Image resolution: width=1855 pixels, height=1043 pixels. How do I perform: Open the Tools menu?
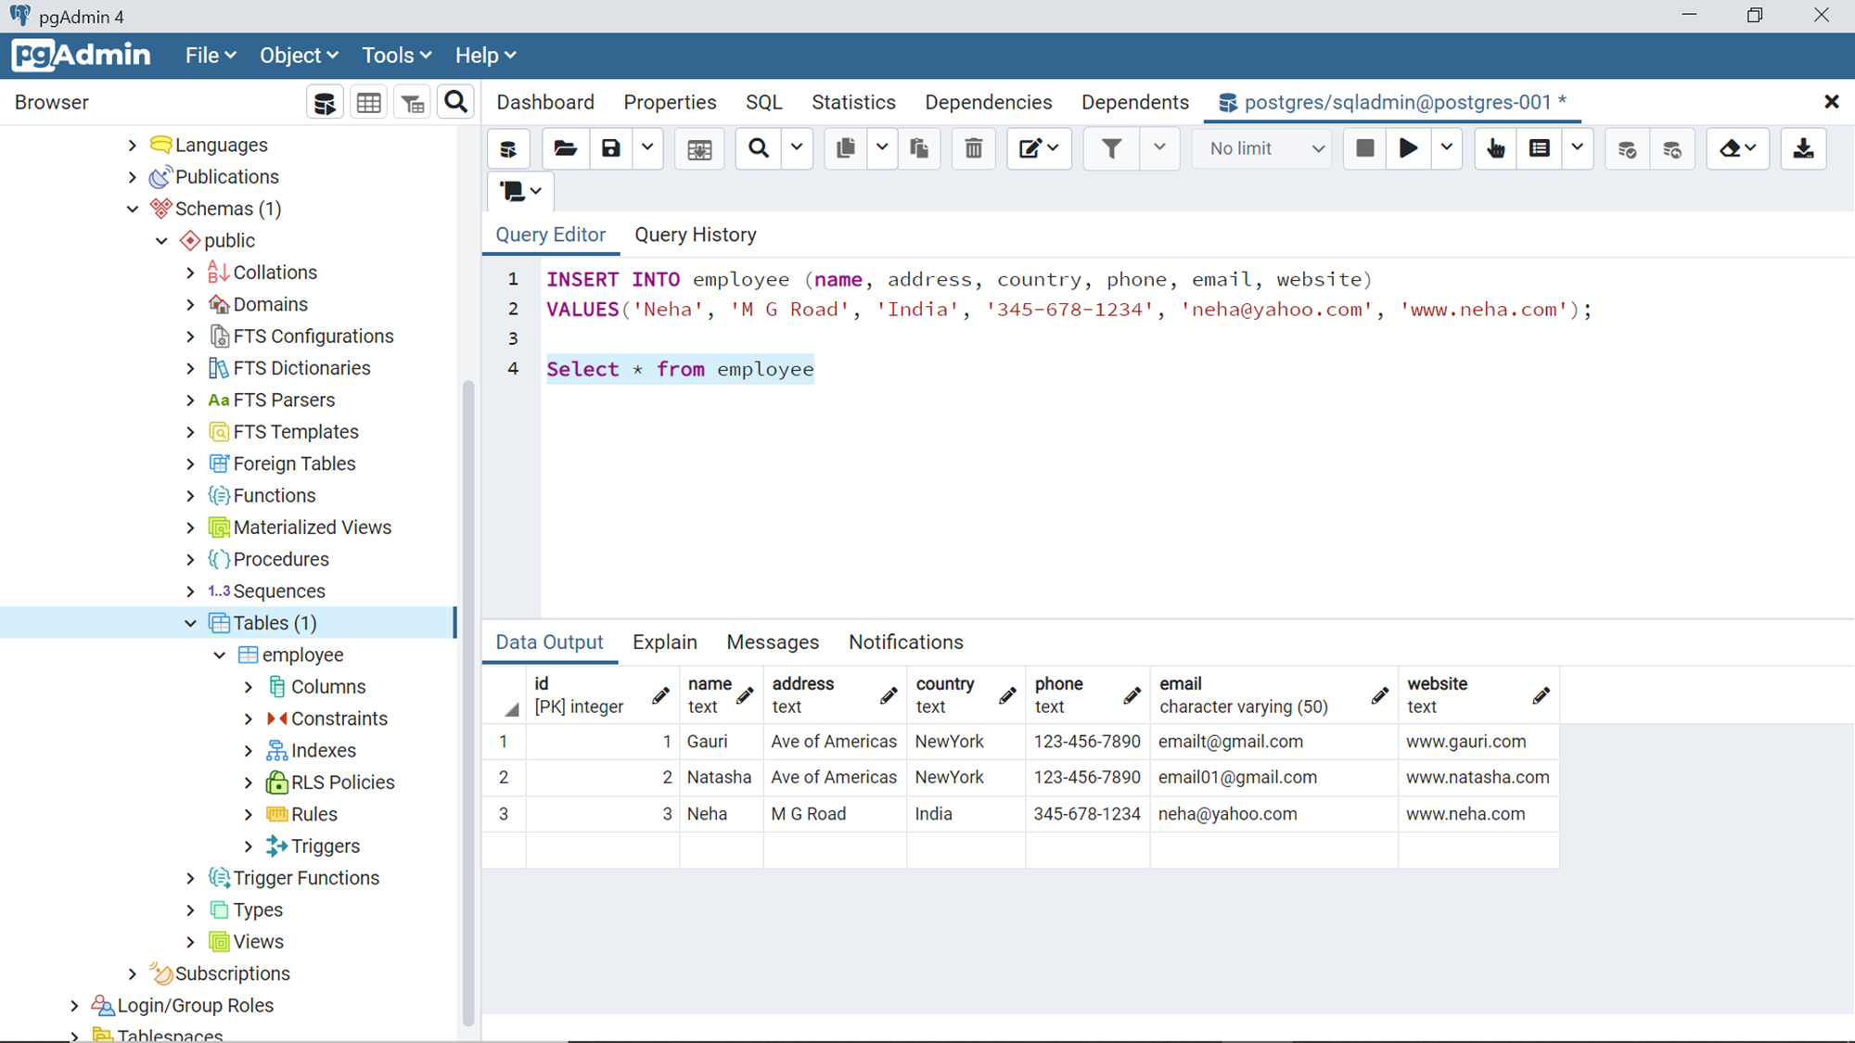(x=396, y=56)
